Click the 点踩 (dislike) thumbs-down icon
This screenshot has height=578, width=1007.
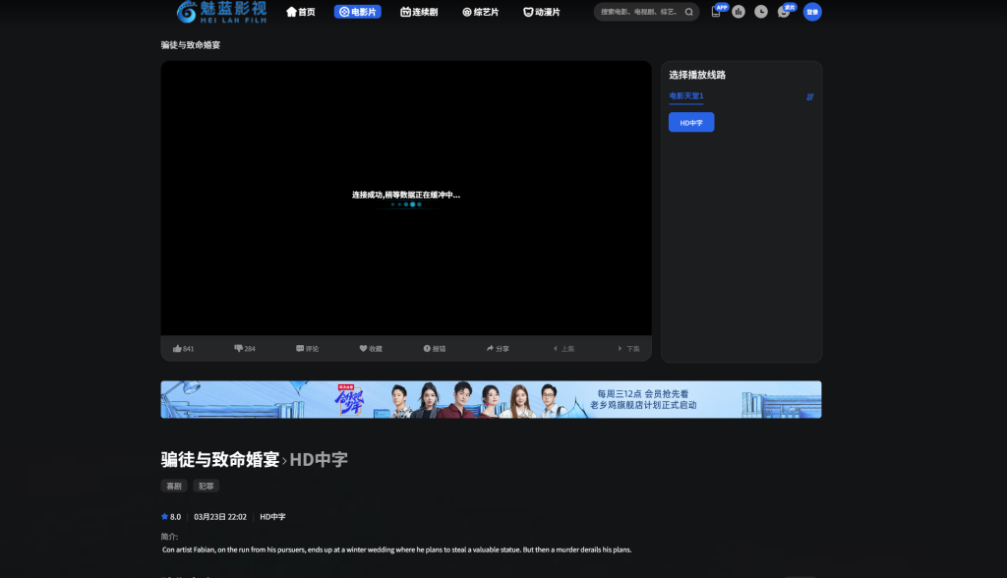(x=238, y=348)
